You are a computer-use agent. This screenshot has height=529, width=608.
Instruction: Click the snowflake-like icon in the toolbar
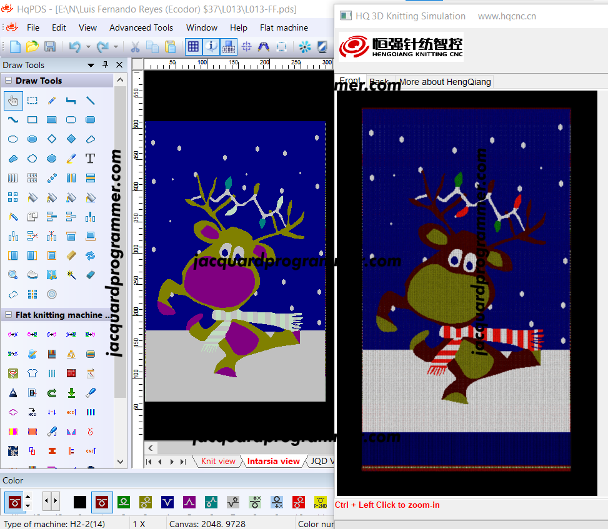tap(304, 47)
